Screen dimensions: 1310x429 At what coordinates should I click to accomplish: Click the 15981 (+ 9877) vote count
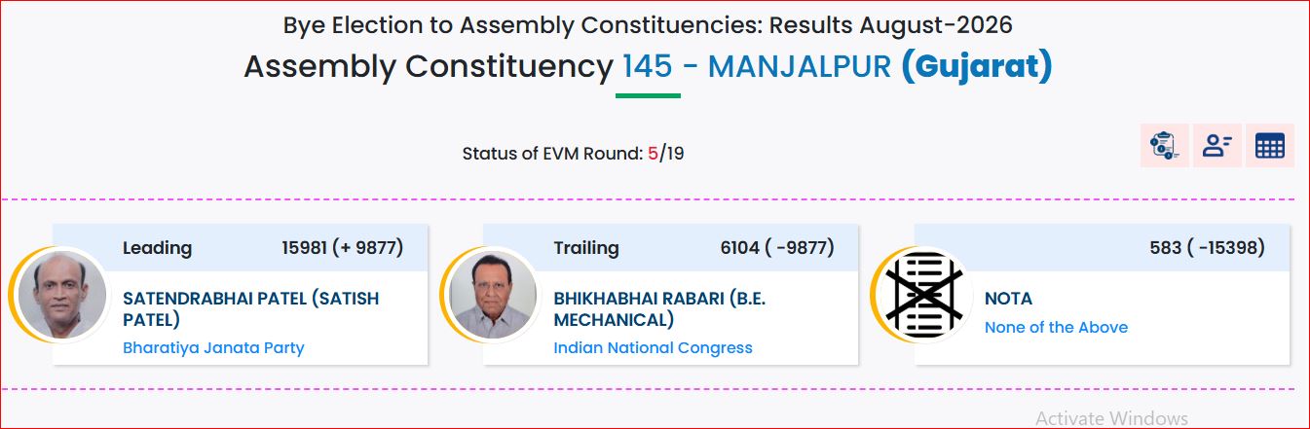click(343, 248)
